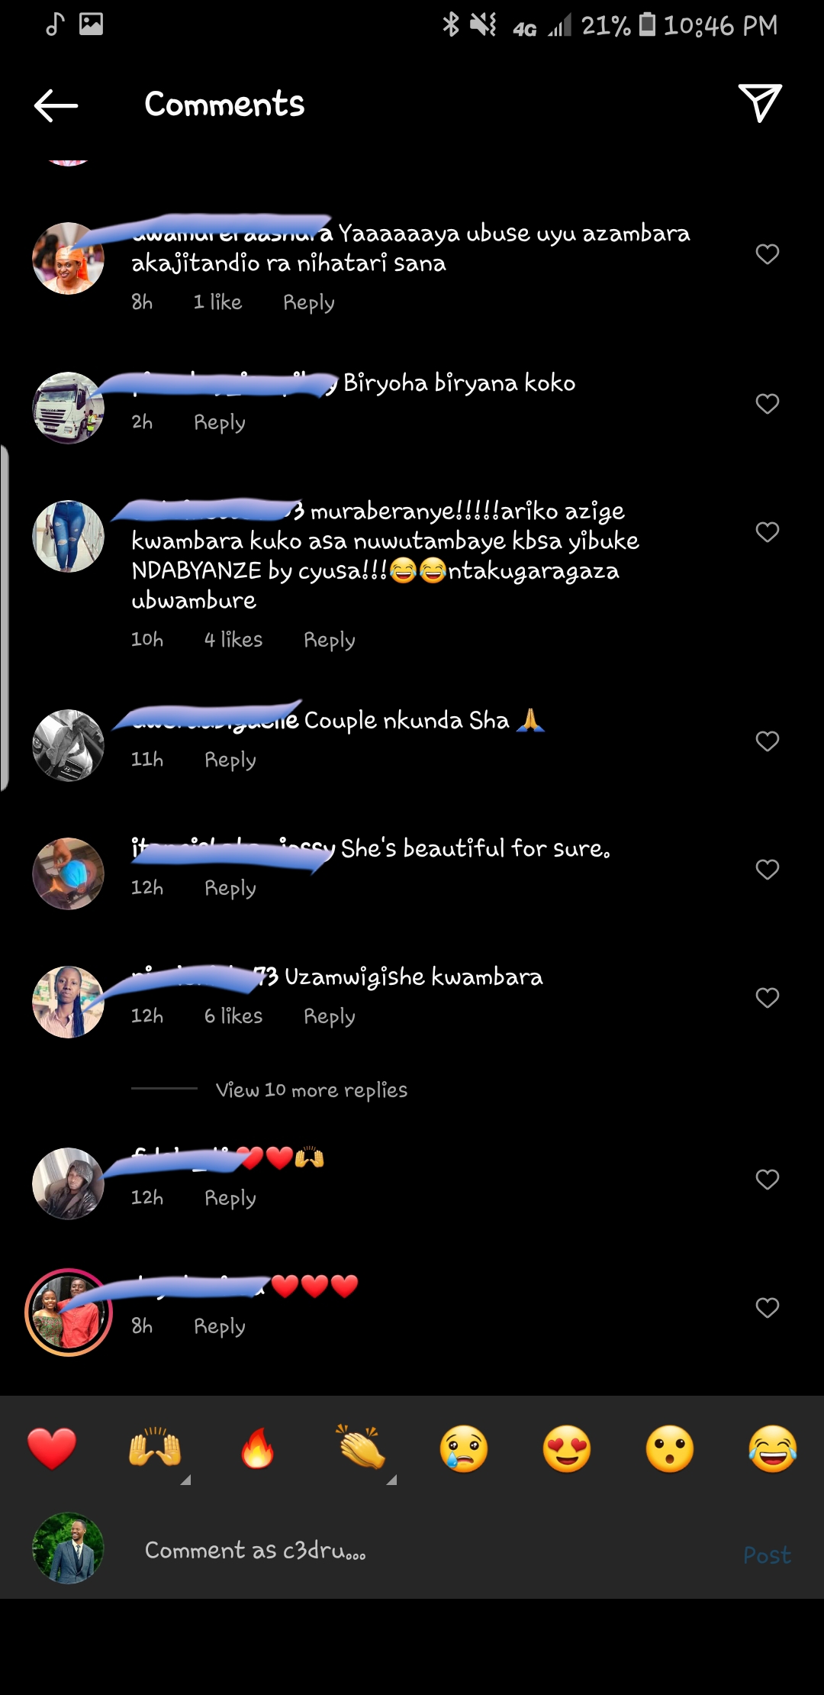The image size is (824, 1695).
Task: Open the truck profile picture
Action: (68, 408)
